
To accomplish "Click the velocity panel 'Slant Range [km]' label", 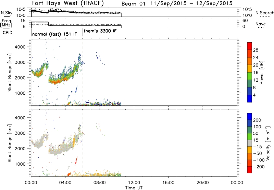I will click(x=10, y=143).
